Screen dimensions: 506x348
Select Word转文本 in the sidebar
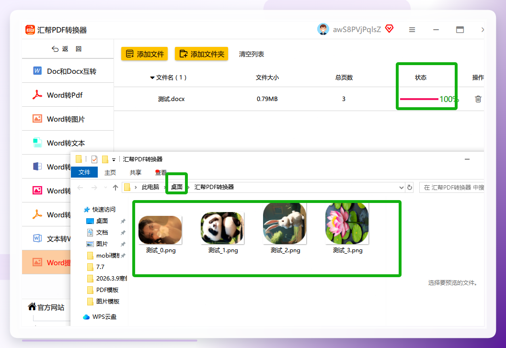point(68,143)
